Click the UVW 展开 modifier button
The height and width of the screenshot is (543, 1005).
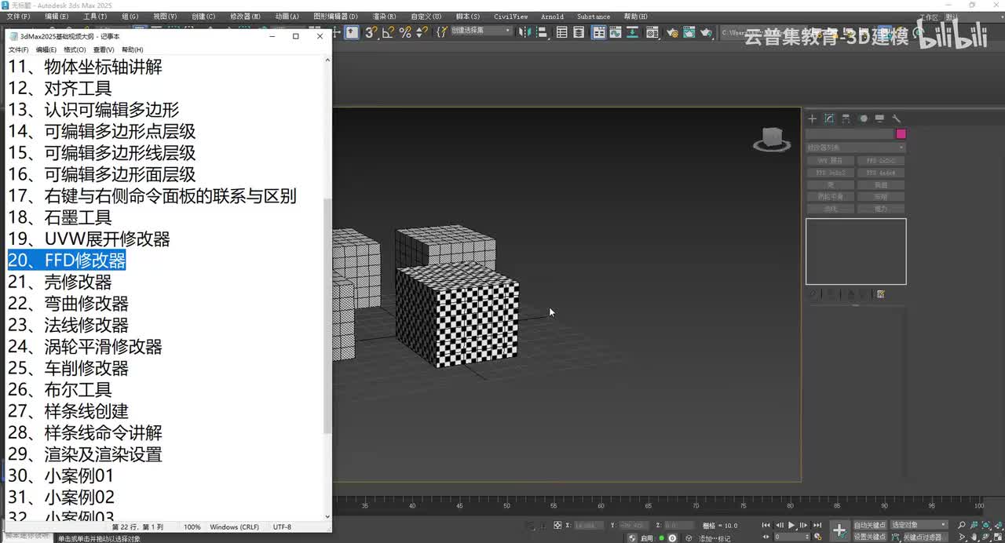pyautogui.click(x=831, y=160)
